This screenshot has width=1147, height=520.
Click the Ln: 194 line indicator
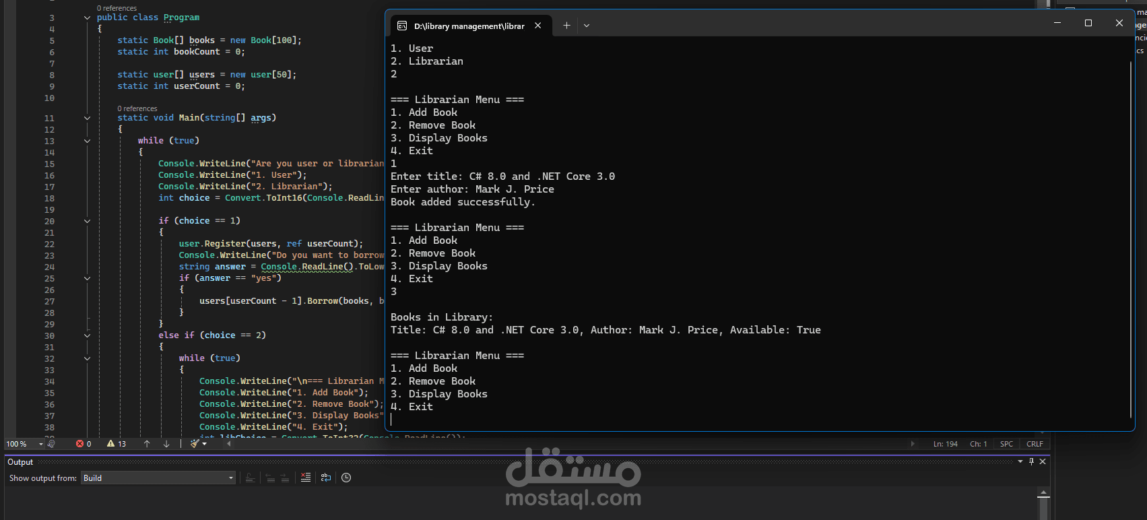pyautogui.click(x=946, y=444)
